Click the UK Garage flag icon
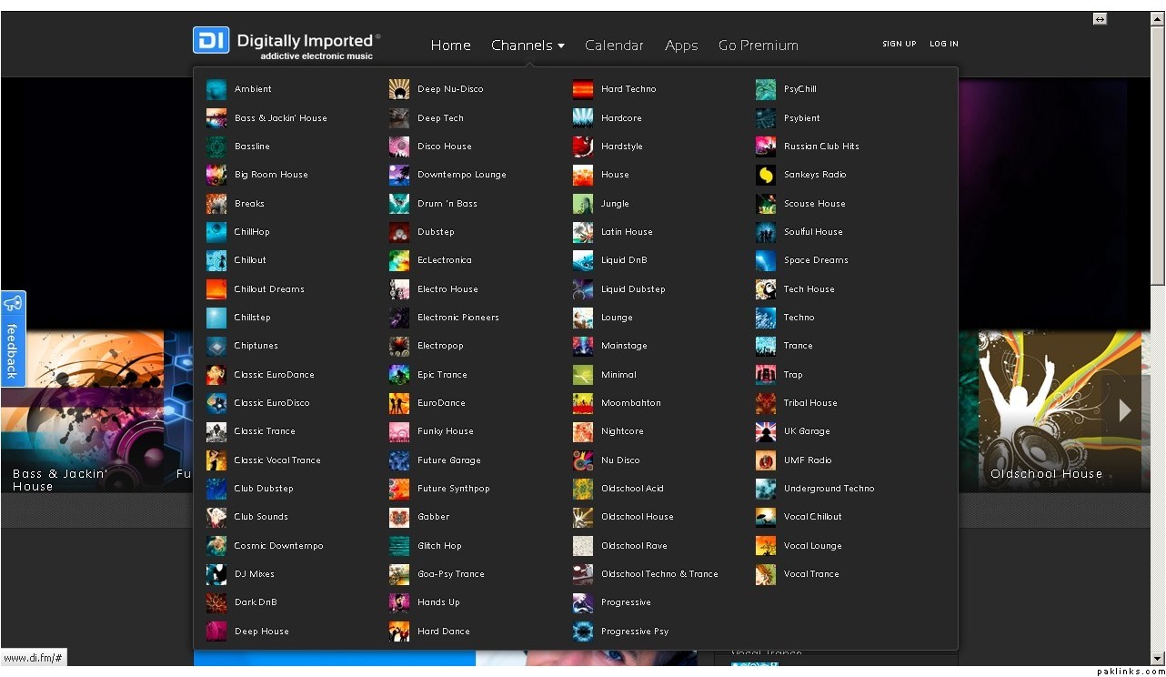 766,431
